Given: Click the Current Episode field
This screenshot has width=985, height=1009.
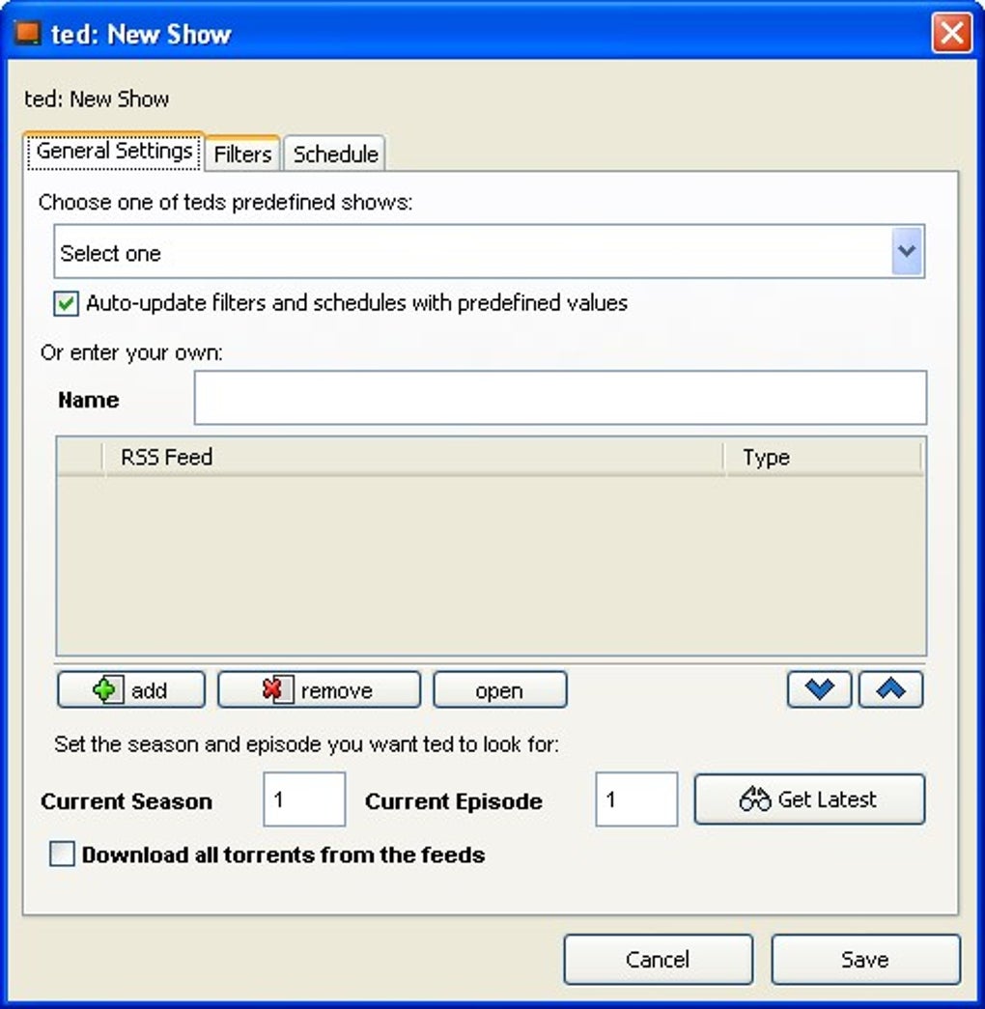Looking at the screenshot, I should pyautogui.click(x=636, y=799).
